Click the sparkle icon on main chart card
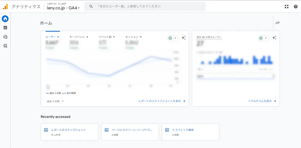 tap(184, 38)
